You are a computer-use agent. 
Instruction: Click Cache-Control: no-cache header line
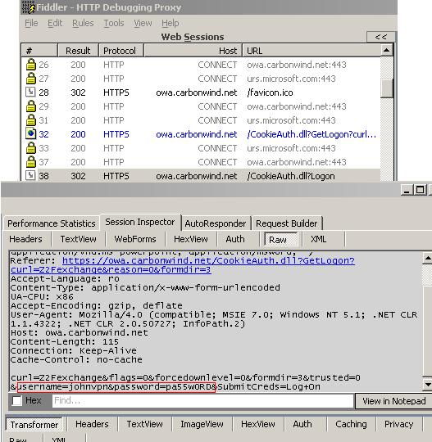pos(76,359)
